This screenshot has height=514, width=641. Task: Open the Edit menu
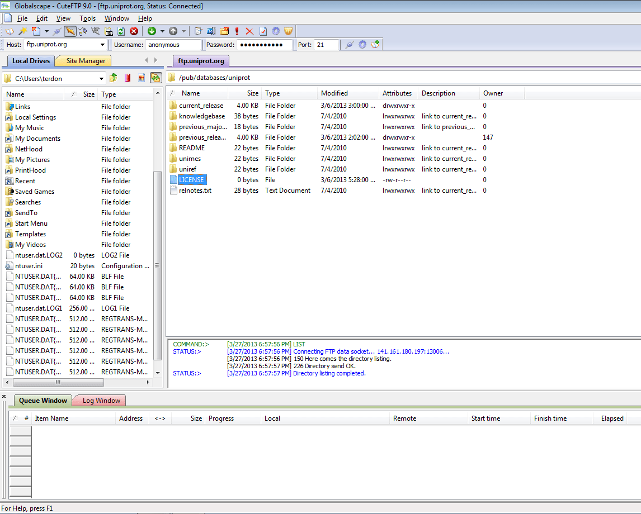pyautogui.click(x=42, y=18)
